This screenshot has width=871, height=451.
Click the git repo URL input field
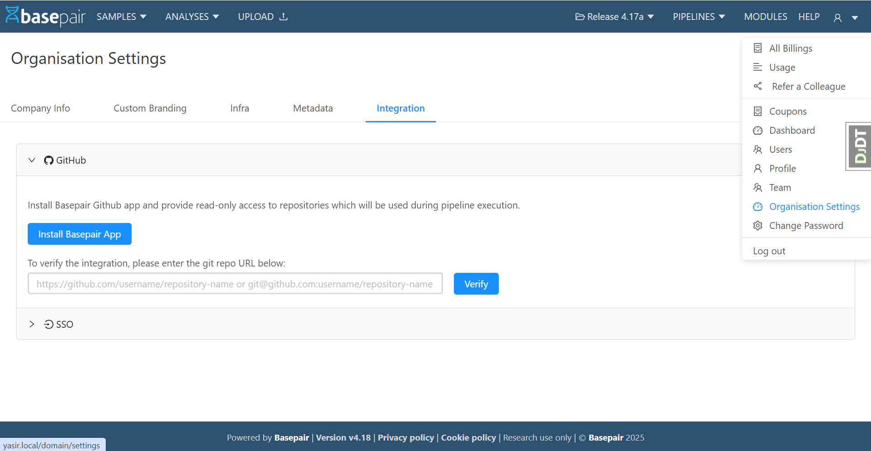pos(235,284)
